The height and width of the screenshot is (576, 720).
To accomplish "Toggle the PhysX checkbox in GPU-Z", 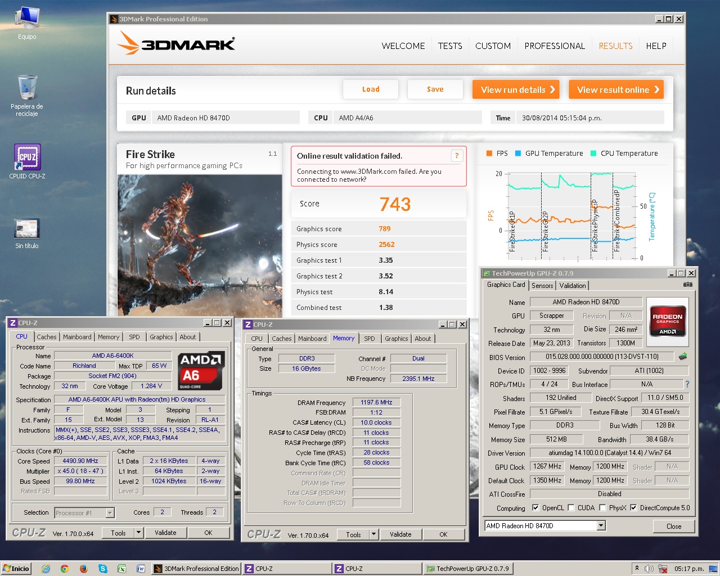I will click(x=602, y=507).
